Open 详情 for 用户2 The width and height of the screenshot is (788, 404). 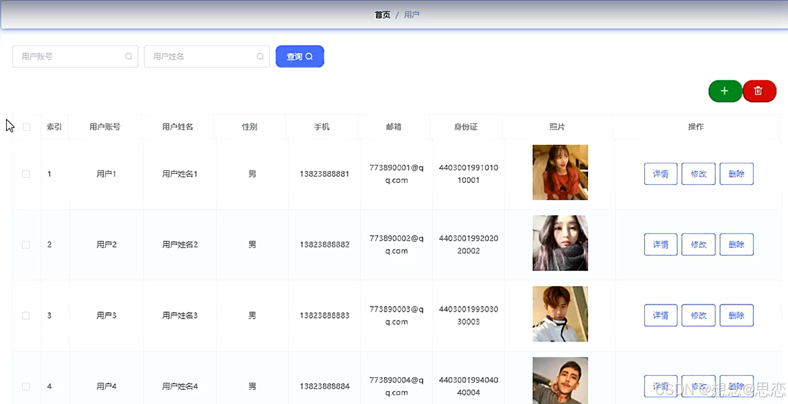[x=661, y=245]
